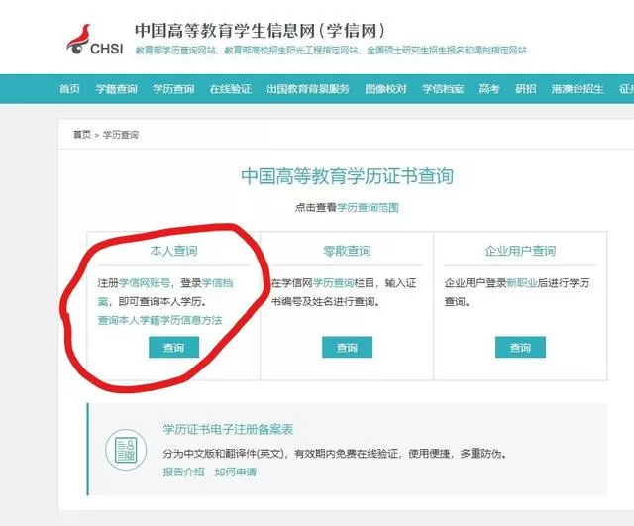Click the 本人查询 heading
The height and width of the screenshot is (526, 634).
[x=174, y=251]
